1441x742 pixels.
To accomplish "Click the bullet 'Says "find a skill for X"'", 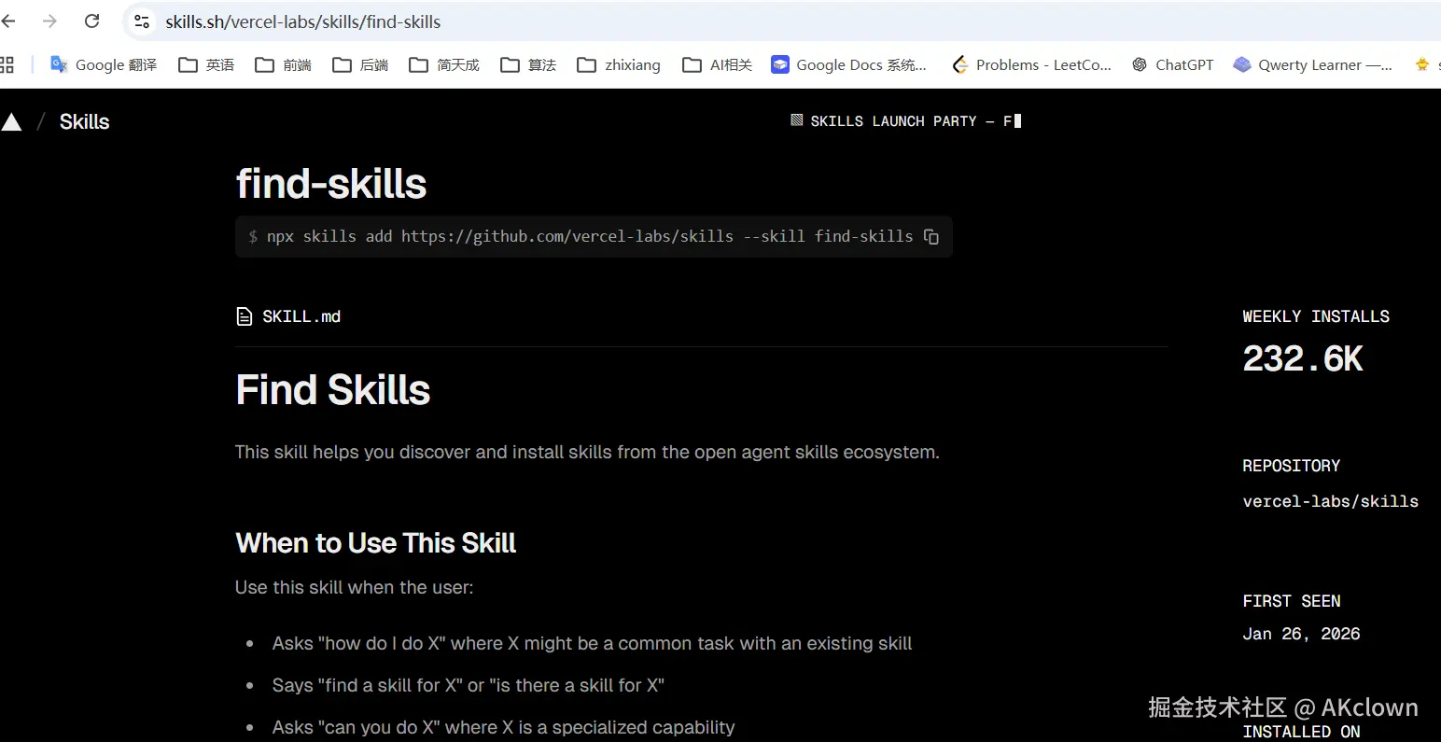I will [468, 685].
